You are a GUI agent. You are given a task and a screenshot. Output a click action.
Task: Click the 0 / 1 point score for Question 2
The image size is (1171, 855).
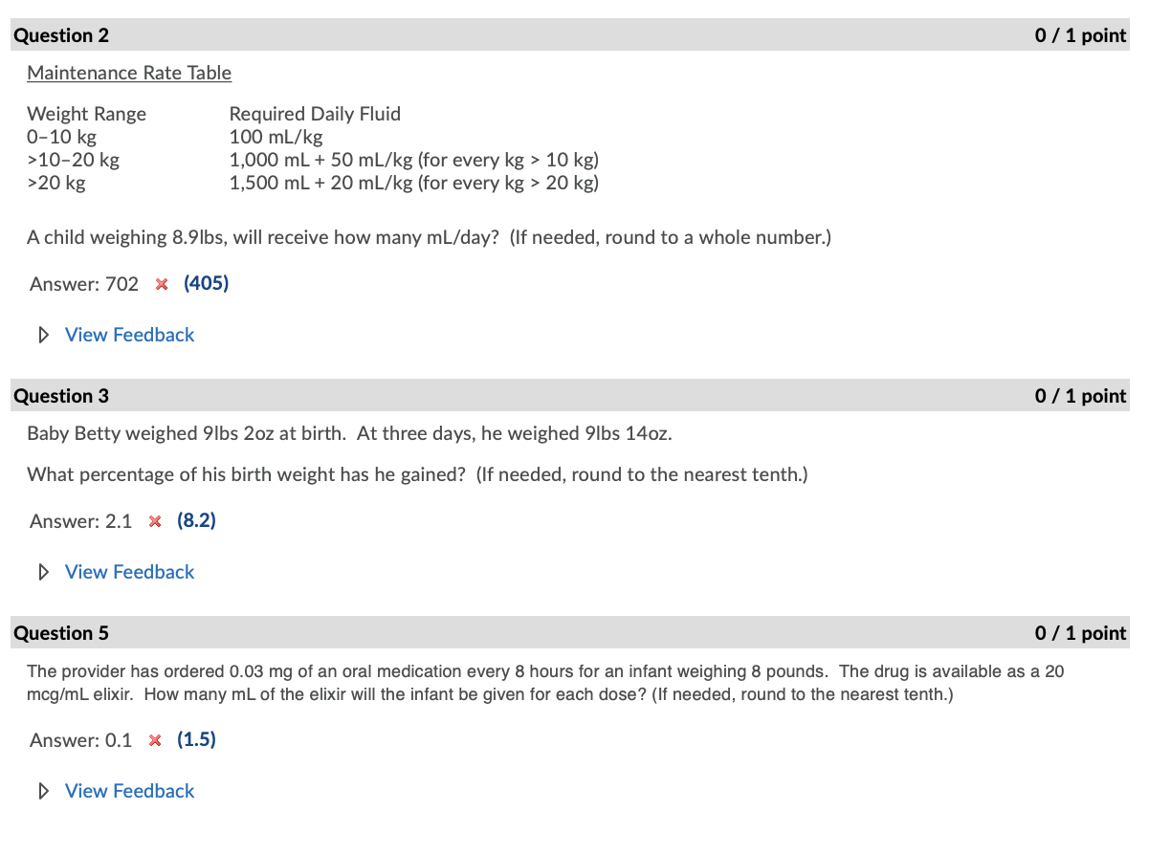pyautogui.click(x=1080, y=35)
